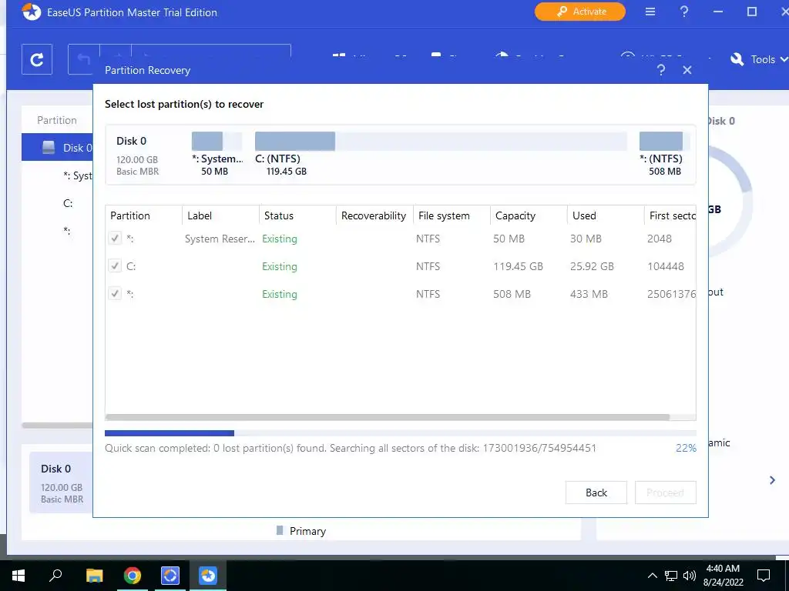The height and width of the screenshot is (591, 789).
Task: Open EaseUS Partition Master taskbar icon
Action: click(208, 575)
